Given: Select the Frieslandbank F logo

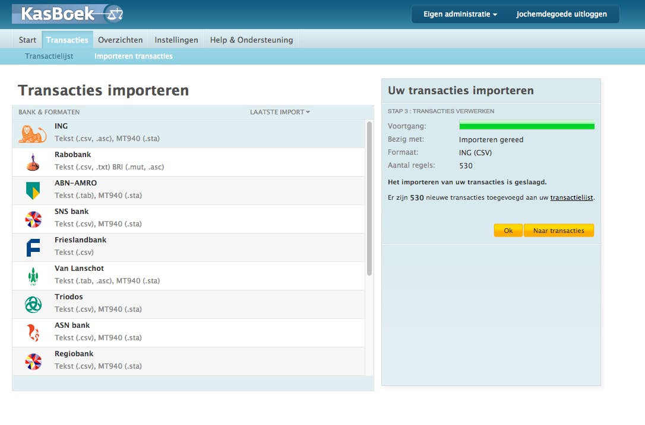Looking at the screenshot, I should (33, 248).
